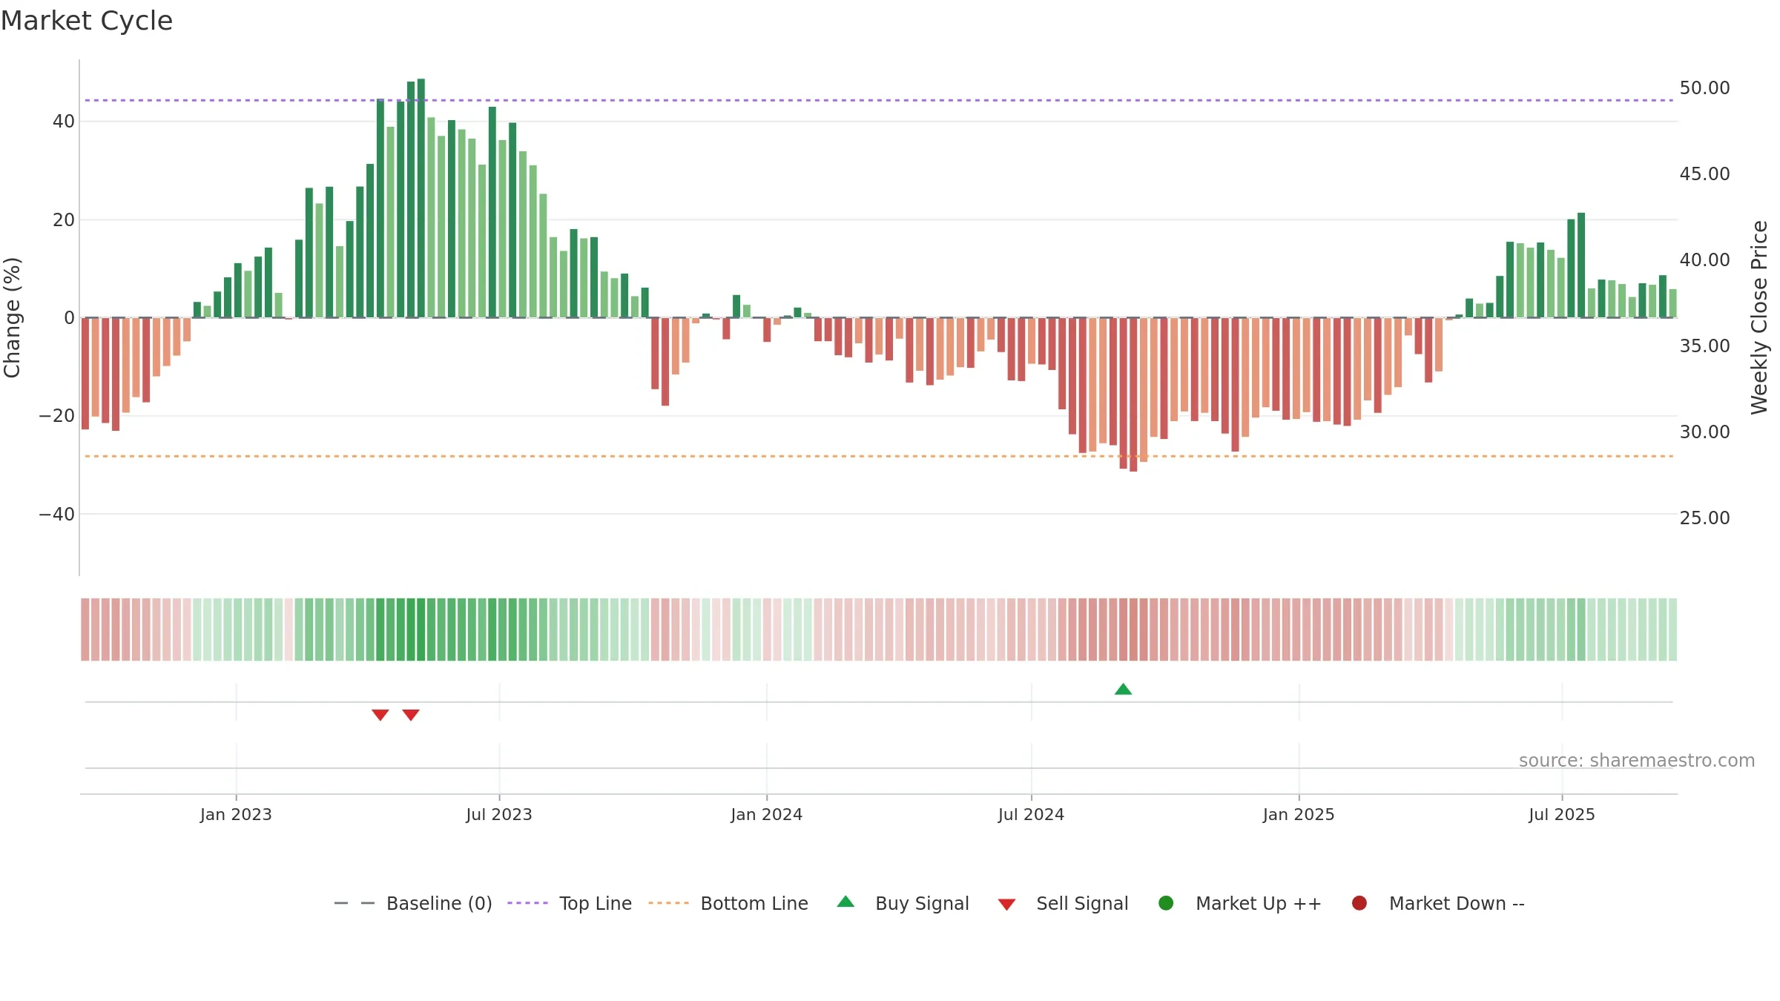Click the tallest green bar of mid-2025
The height and width of the screenshot is (1001, 1780).
pos(1581,265)
